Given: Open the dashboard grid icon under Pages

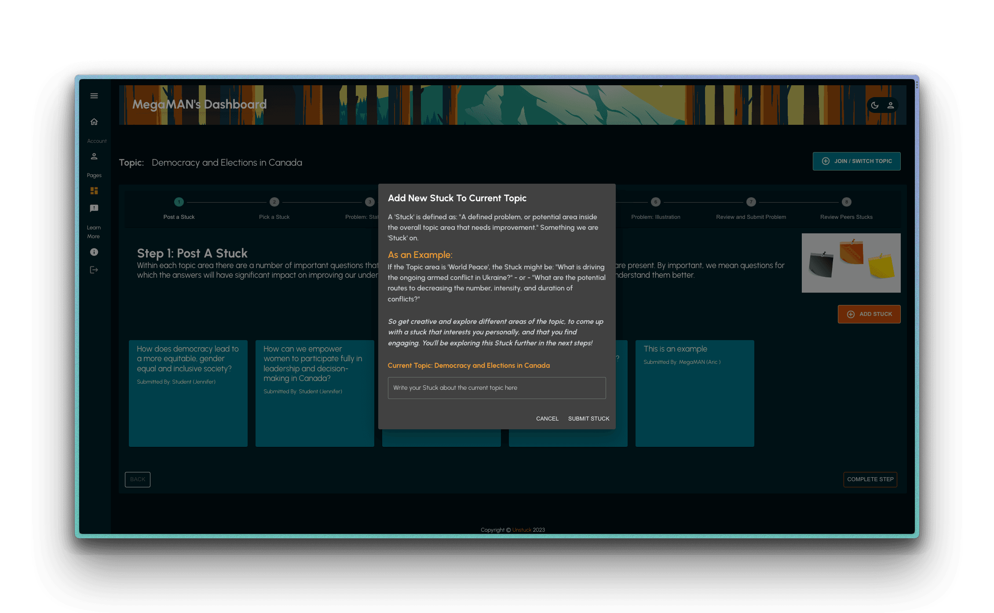Looking at the screenshot, I should pos(94,191).
